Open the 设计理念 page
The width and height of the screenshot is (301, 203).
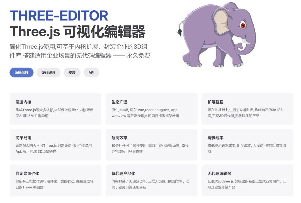48,72
